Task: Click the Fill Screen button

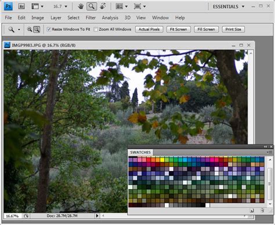Action: click(206, 30)
